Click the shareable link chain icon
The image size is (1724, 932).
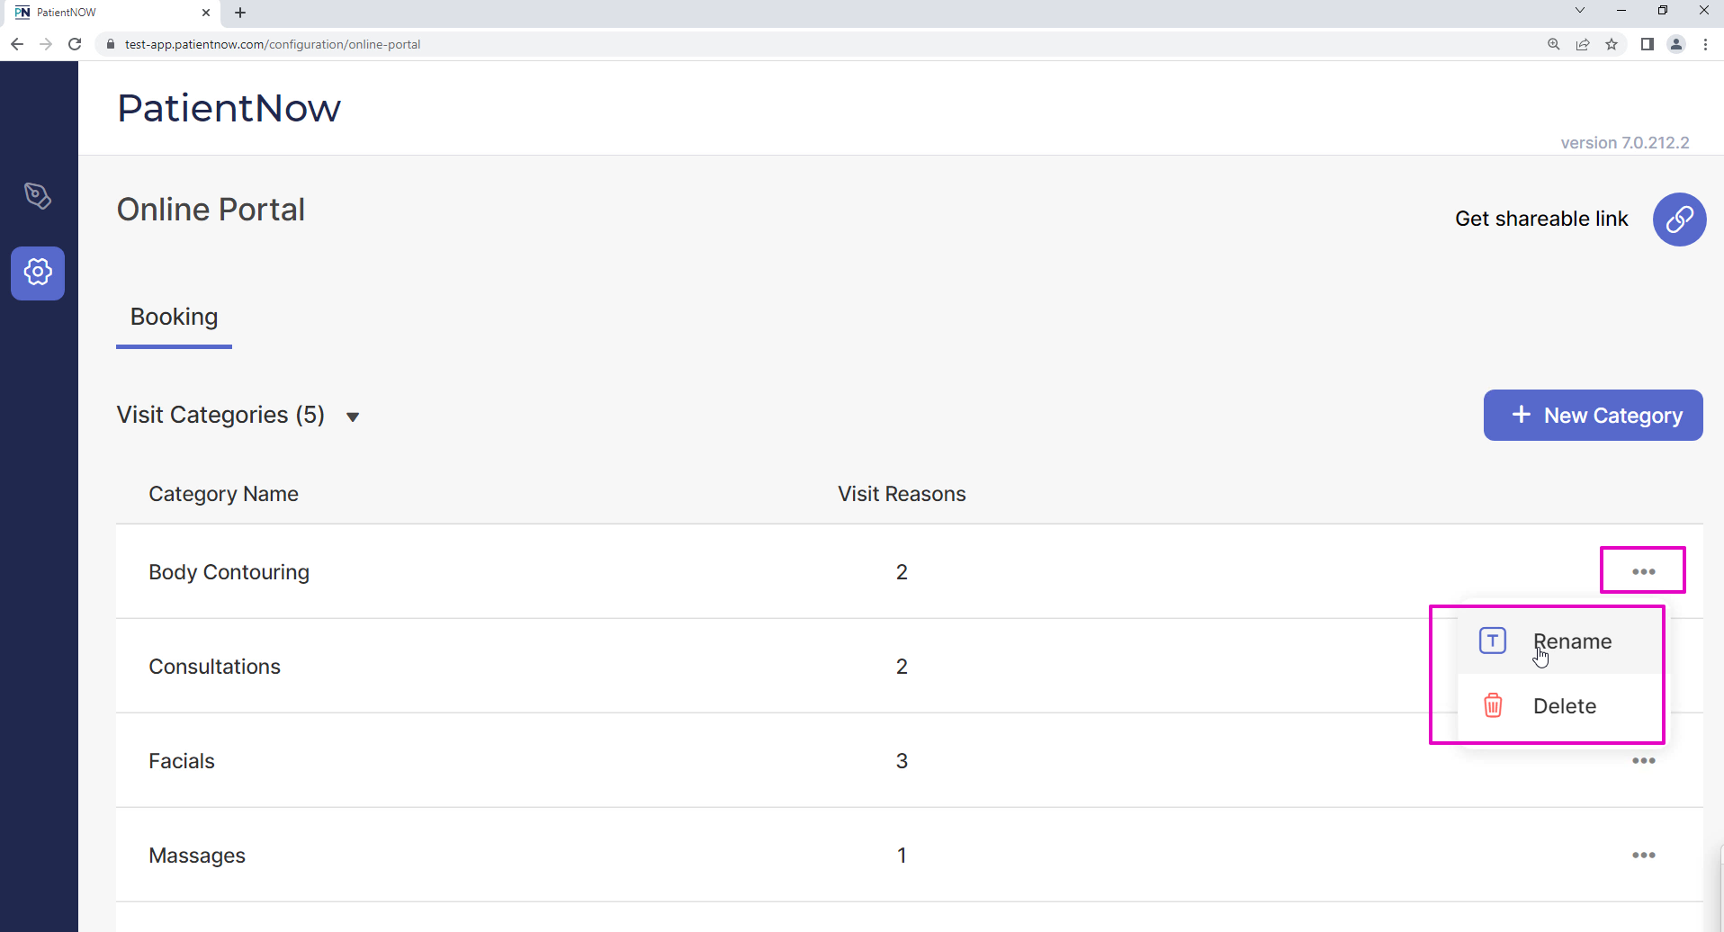pyautogui.click(x=1679, y=219)
